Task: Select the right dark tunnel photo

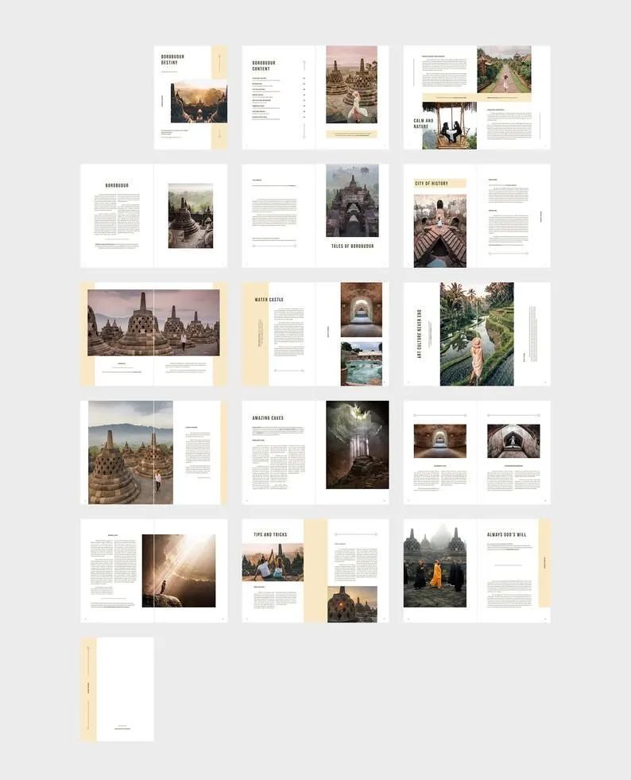Action: coord(513,440)
